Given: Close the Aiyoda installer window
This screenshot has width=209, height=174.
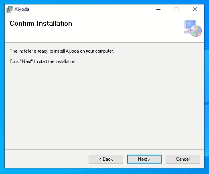Looking at the screenshot, I should coord(195,9).
